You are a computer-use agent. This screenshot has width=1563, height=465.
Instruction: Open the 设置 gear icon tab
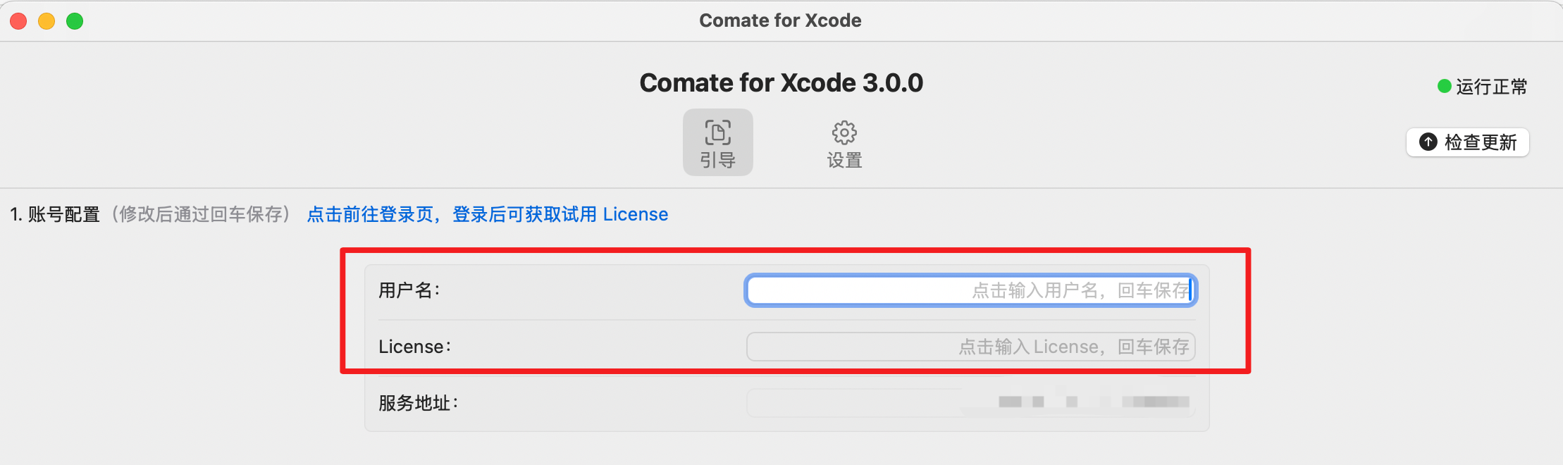[x=844, y=132]
